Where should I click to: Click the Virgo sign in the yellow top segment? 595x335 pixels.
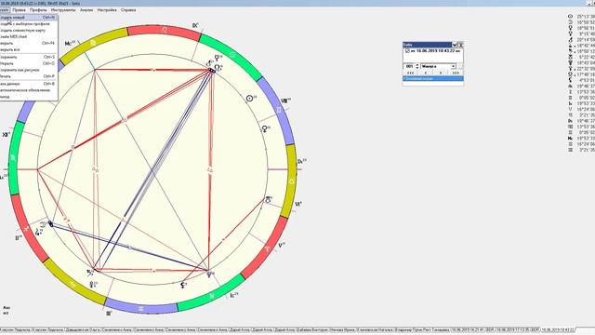pyautogui.click(x=93, y=44)
